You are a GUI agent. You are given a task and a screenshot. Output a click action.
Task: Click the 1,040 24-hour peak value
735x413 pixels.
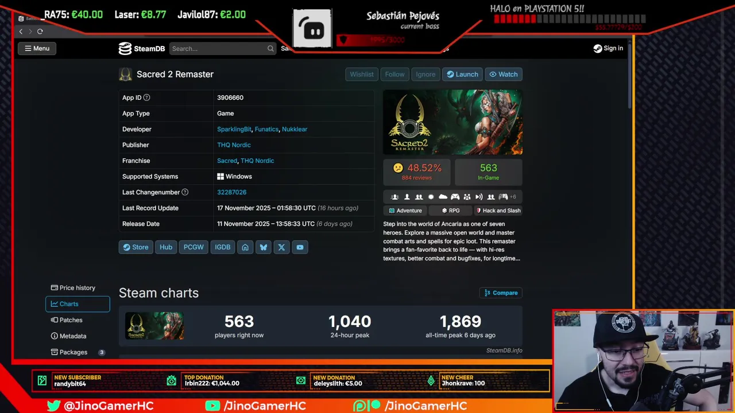point(350,322)
